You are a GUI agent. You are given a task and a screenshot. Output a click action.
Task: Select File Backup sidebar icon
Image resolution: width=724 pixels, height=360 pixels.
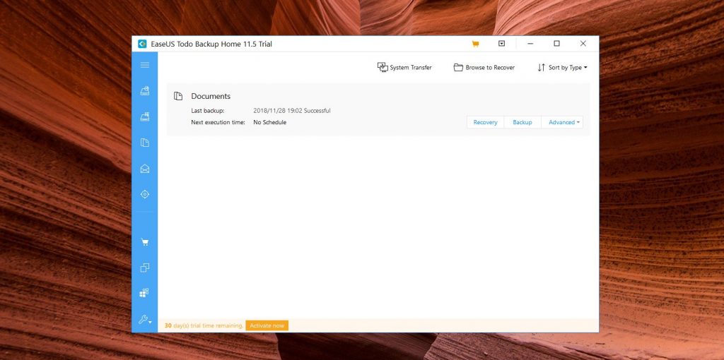(x=145, y=143)
